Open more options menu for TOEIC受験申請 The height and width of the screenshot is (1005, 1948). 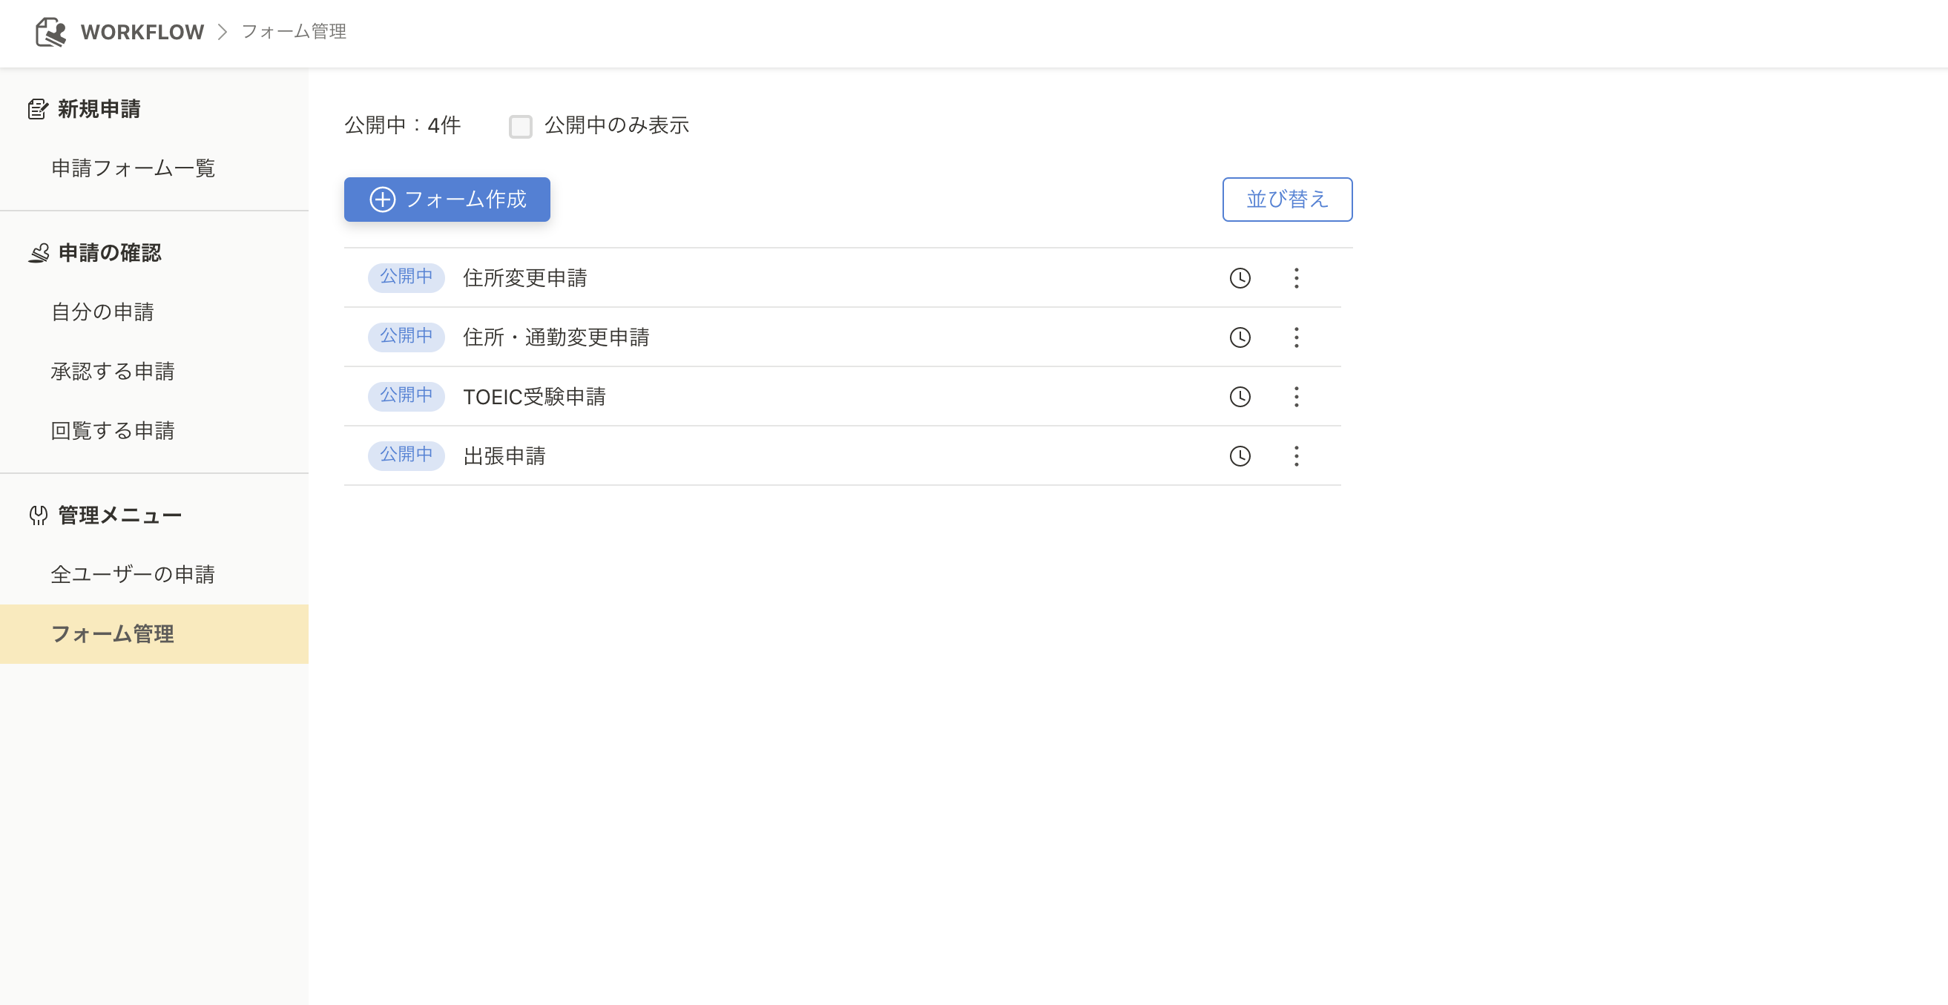[1296, 396]
